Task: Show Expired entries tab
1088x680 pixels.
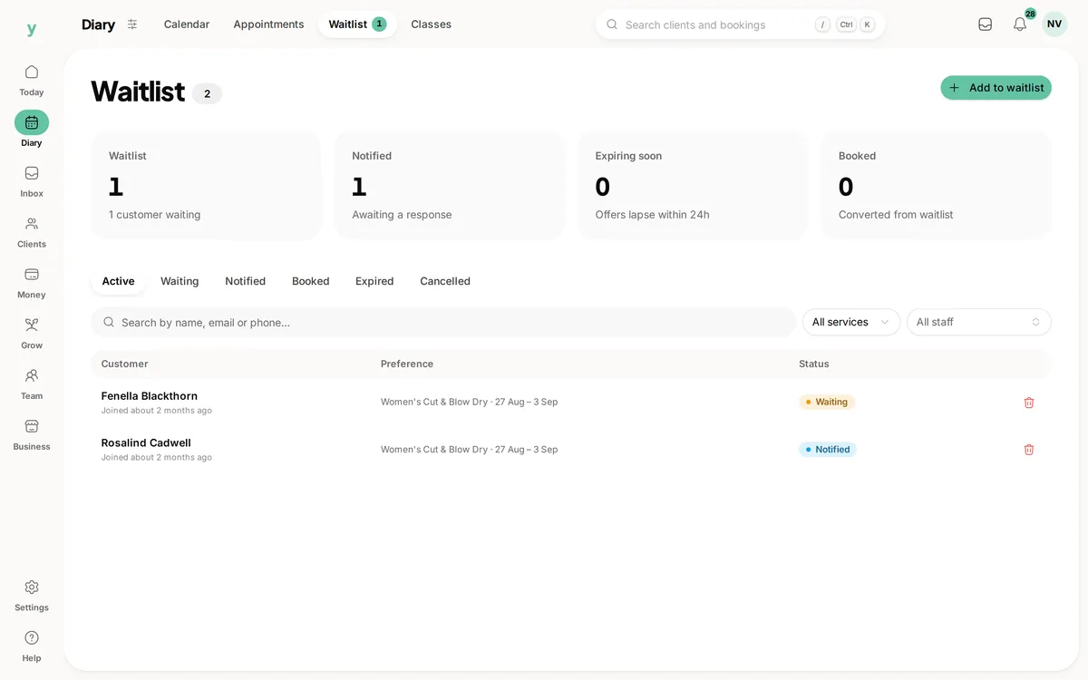Action: (x=374, y=281)
